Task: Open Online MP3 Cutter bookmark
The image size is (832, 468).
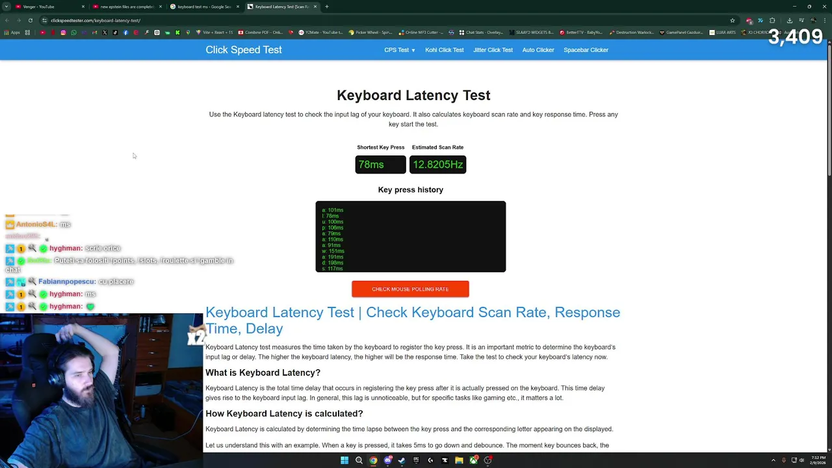Action: click(x=421, y=32)
